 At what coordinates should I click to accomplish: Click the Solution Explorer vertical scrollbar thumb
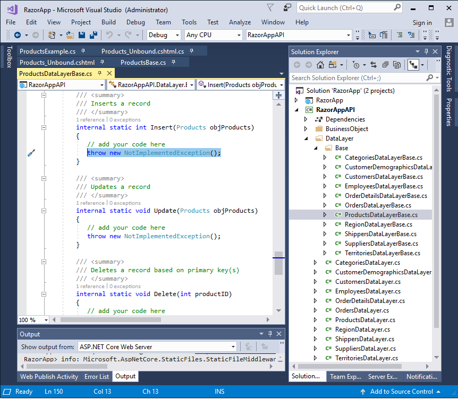click(436, 211)
